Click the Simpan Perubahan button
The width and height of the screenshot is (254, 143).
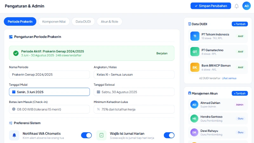click(211, 6)
